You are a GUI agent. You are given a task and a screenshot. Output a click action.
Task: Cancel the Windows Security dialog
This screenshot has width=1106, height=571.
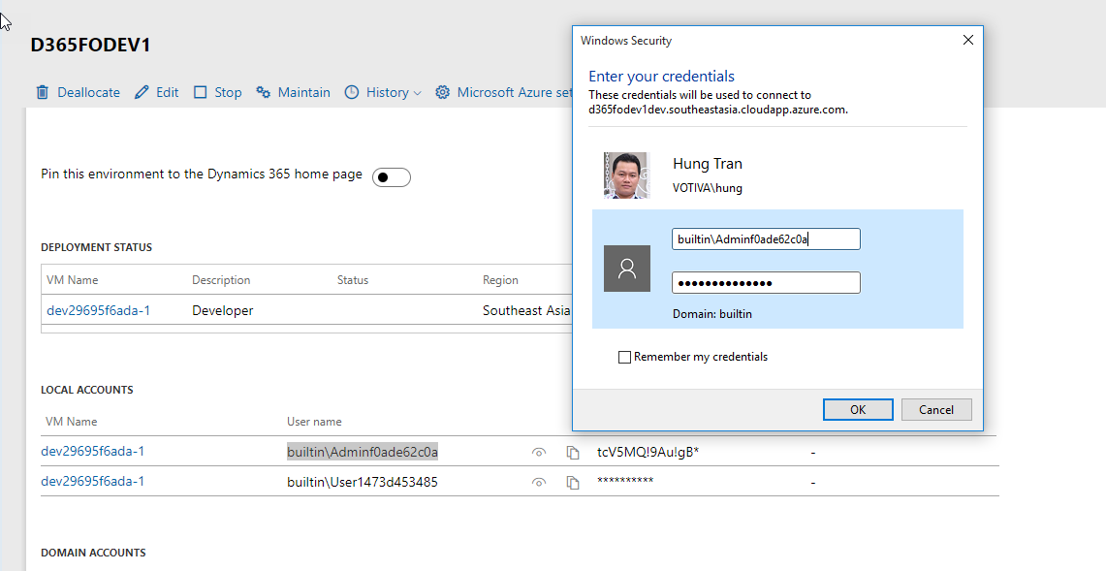pos(936,409)
